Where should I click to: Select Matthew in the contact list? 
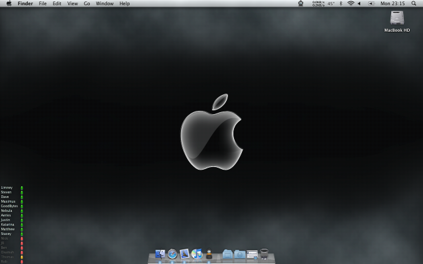8,229
